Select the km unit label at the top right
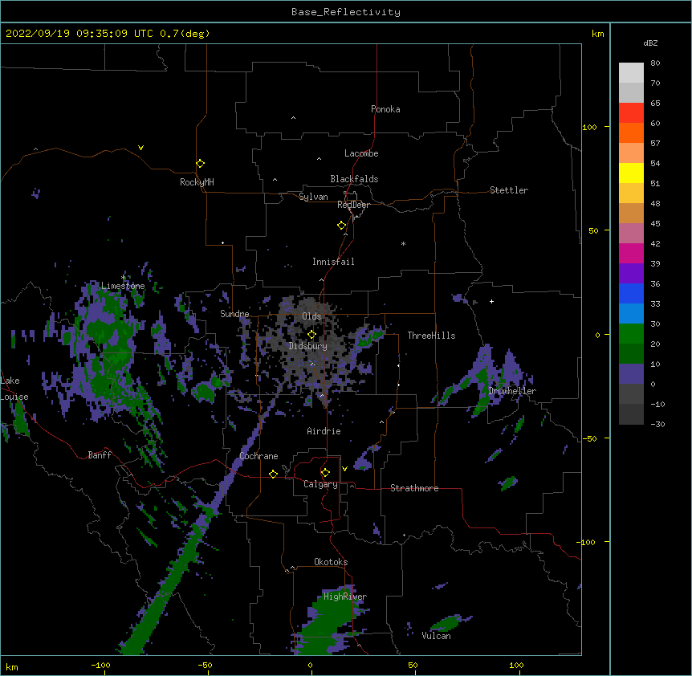The height and width of the screenshot is (676, 692). coord(597,34)
